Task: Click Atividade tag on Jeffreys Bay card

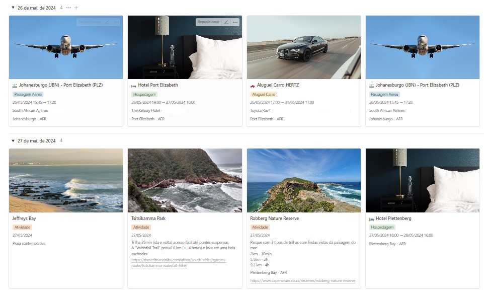Action: (23, 227)
